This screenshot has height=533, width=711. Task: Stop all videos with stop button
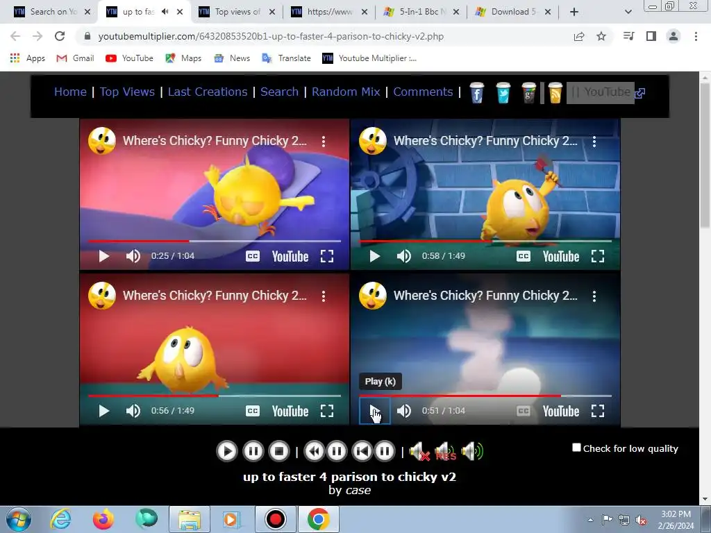(279, 451)
